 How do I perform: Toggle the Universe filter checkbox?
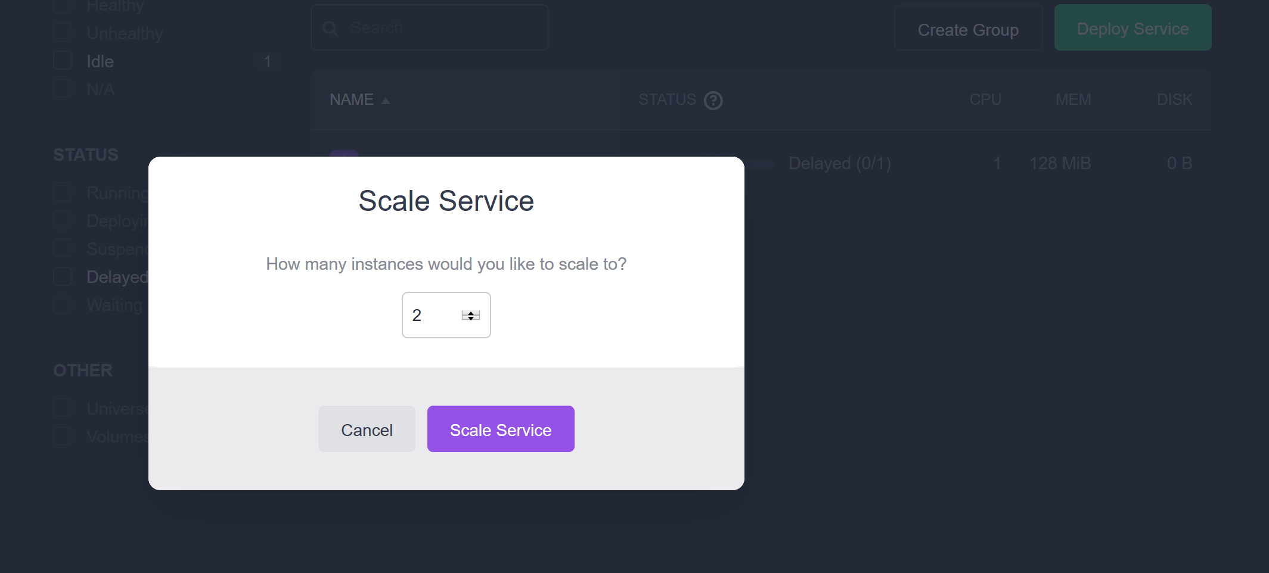pos(63,408)
